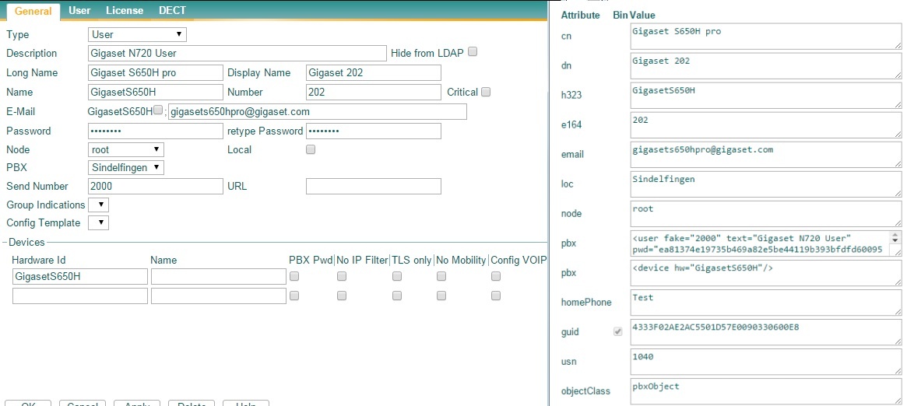907x406 pixels.
Task: Click the pbx value starting with user fake
Action: 766,243
